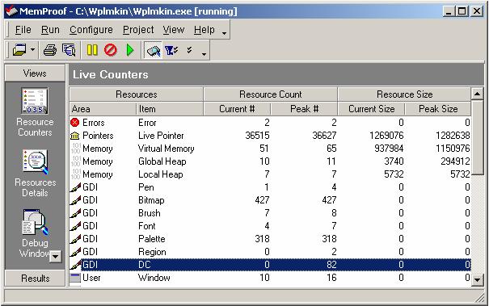Sort by the Item column header

point(170,109)
